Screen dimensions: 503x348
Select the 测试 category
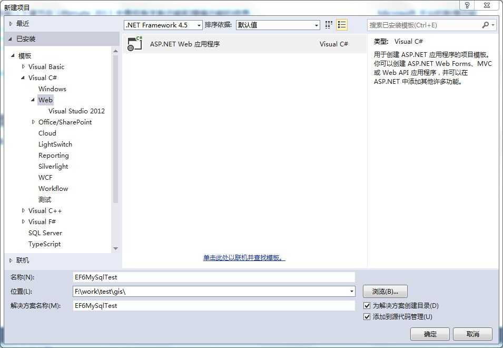tap(45, 200)
